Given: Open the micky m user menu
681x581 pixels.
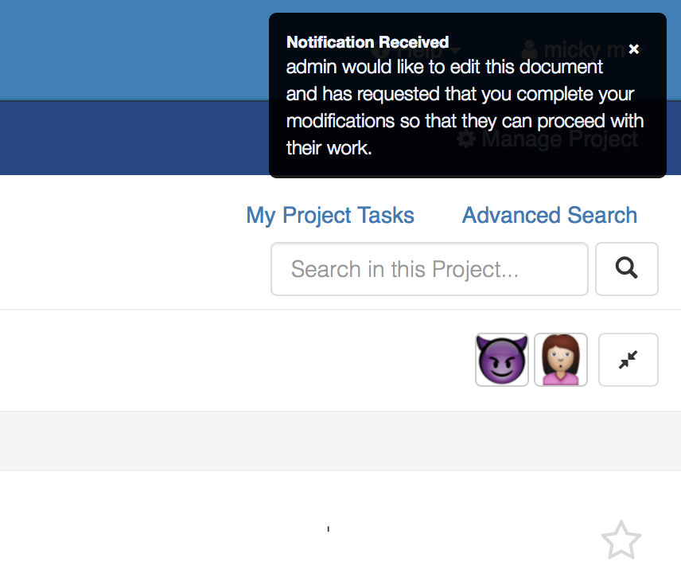Looking at the screenshot, I should pyautogui.click(x=582, y=50).
